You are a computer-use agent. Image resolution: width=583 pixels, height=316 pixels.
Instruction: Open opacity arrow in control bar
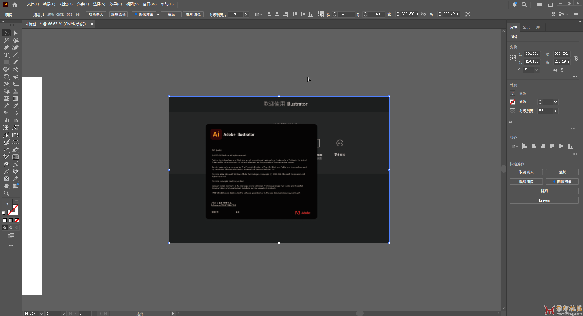pos(246,14)
